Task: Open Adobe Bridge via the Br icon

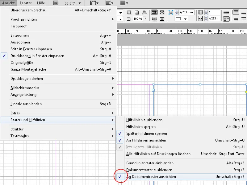Action: (x=56, y=3)
